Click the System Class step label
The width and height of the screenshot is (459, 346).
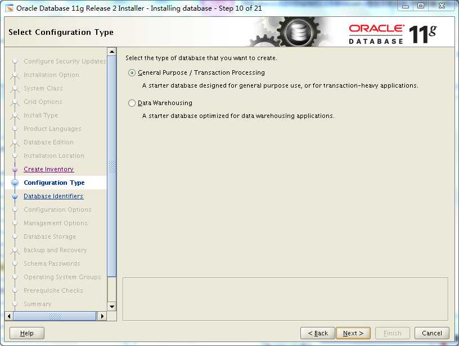(x=43, y=88)
